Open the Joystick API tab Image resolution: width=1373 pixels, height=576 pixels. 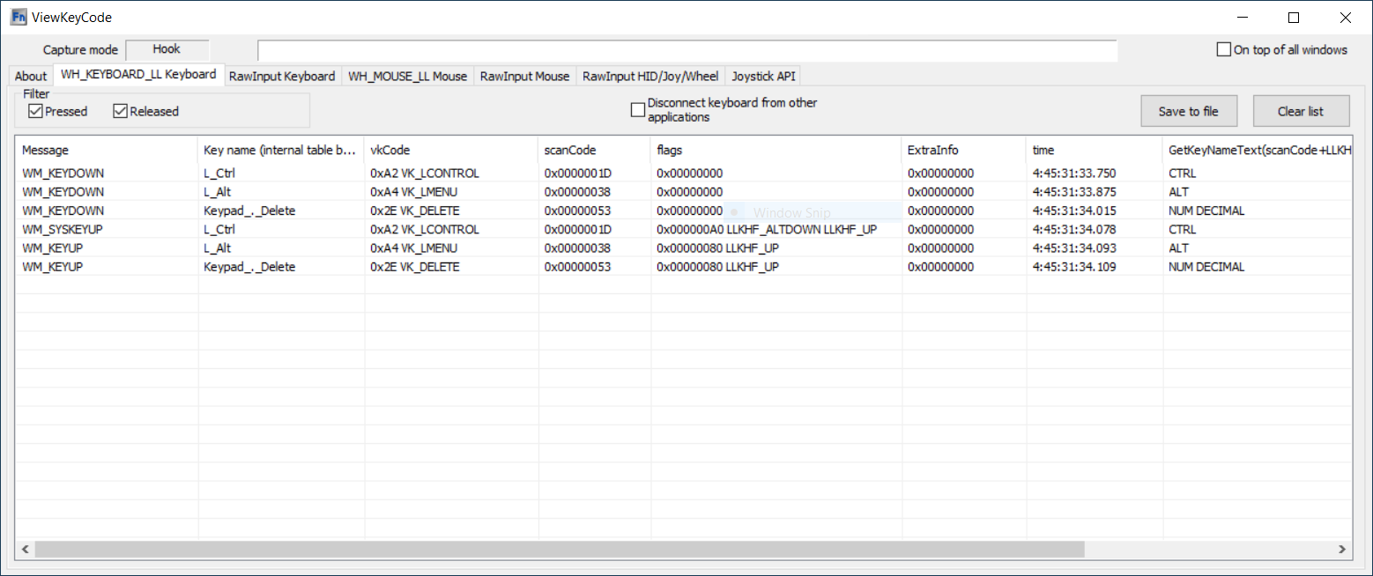coord(763,76)
